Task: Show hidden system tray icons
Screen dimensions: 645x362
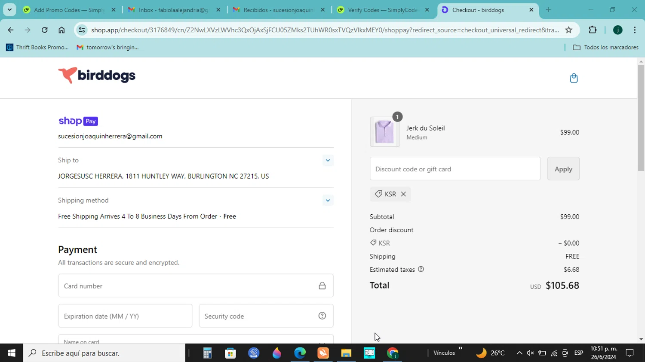Action: point(519,353)
